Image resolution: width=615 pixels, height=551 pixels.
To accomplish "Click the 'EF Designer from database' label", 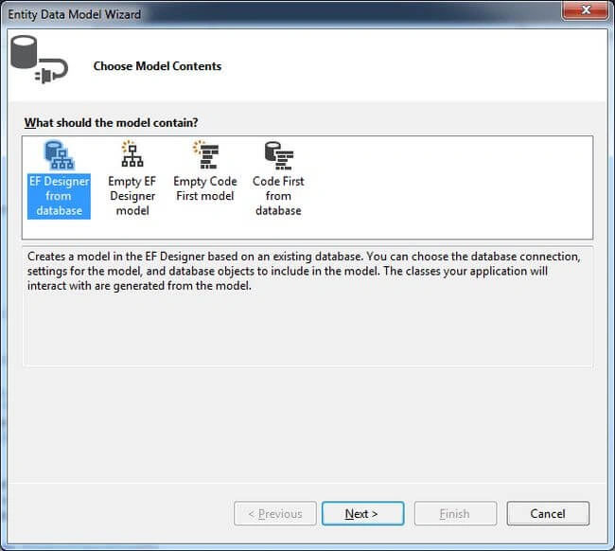I will coord(59,196).
